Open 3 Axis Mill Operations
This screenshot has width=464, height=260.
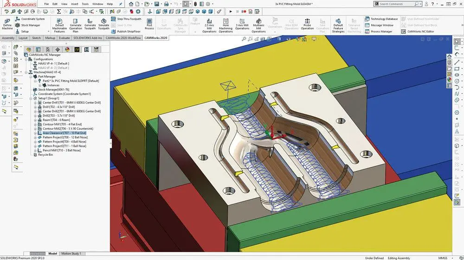242,24
